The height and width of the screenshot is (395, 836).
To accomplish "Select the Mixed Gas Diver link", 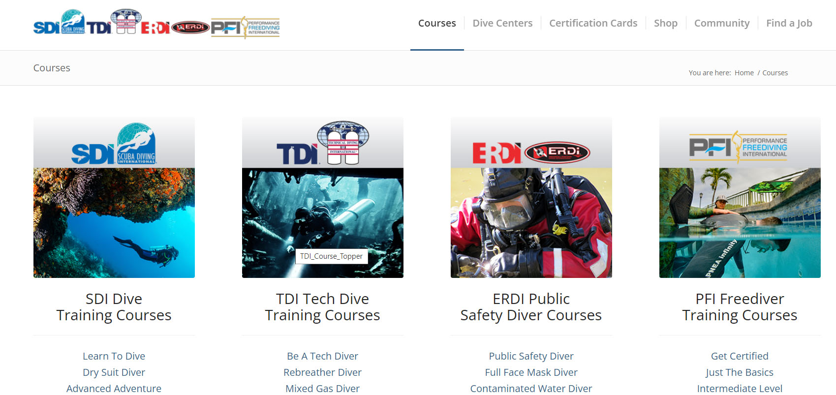I will click(323, 389).
